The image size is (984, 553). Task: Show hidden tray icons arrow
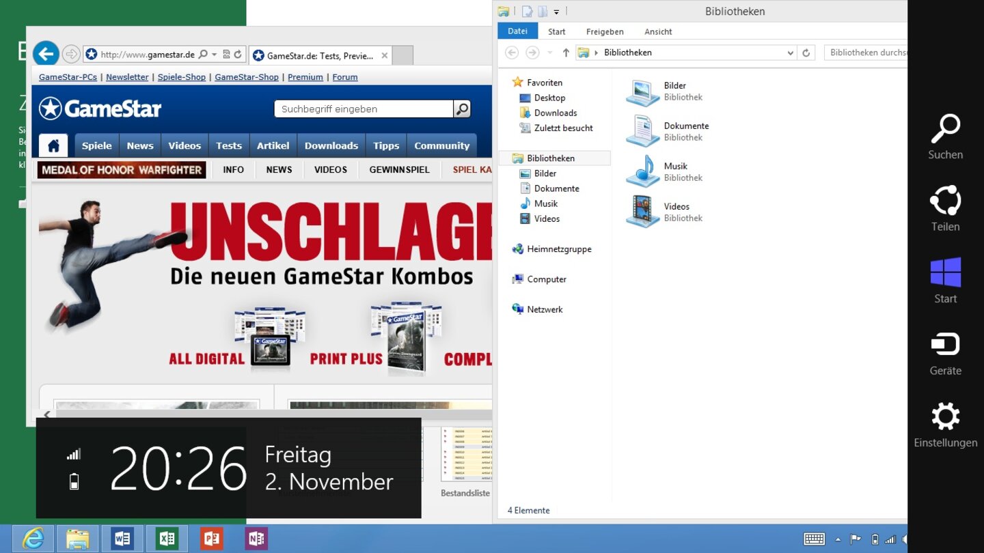[838, 539]
